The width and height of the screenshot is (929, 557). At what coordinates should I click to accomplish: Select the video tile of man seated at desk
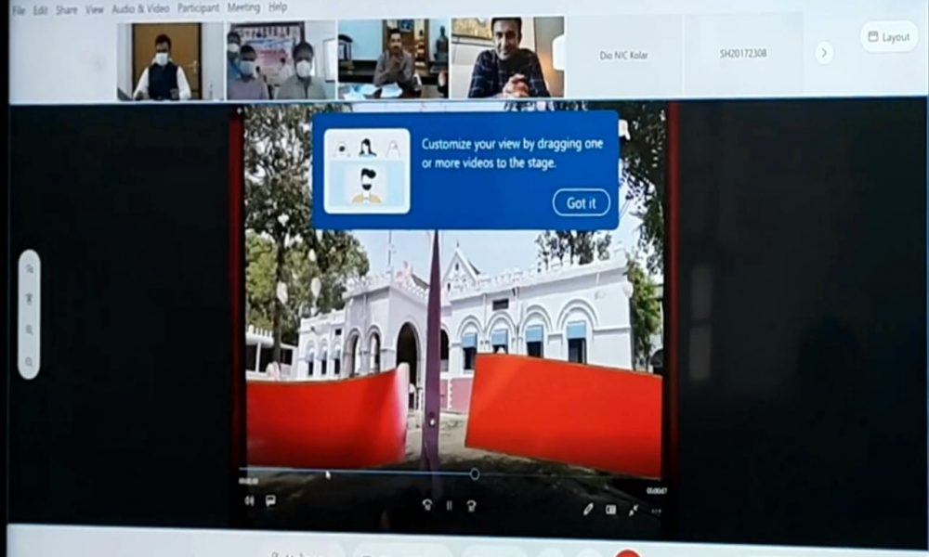393,58
